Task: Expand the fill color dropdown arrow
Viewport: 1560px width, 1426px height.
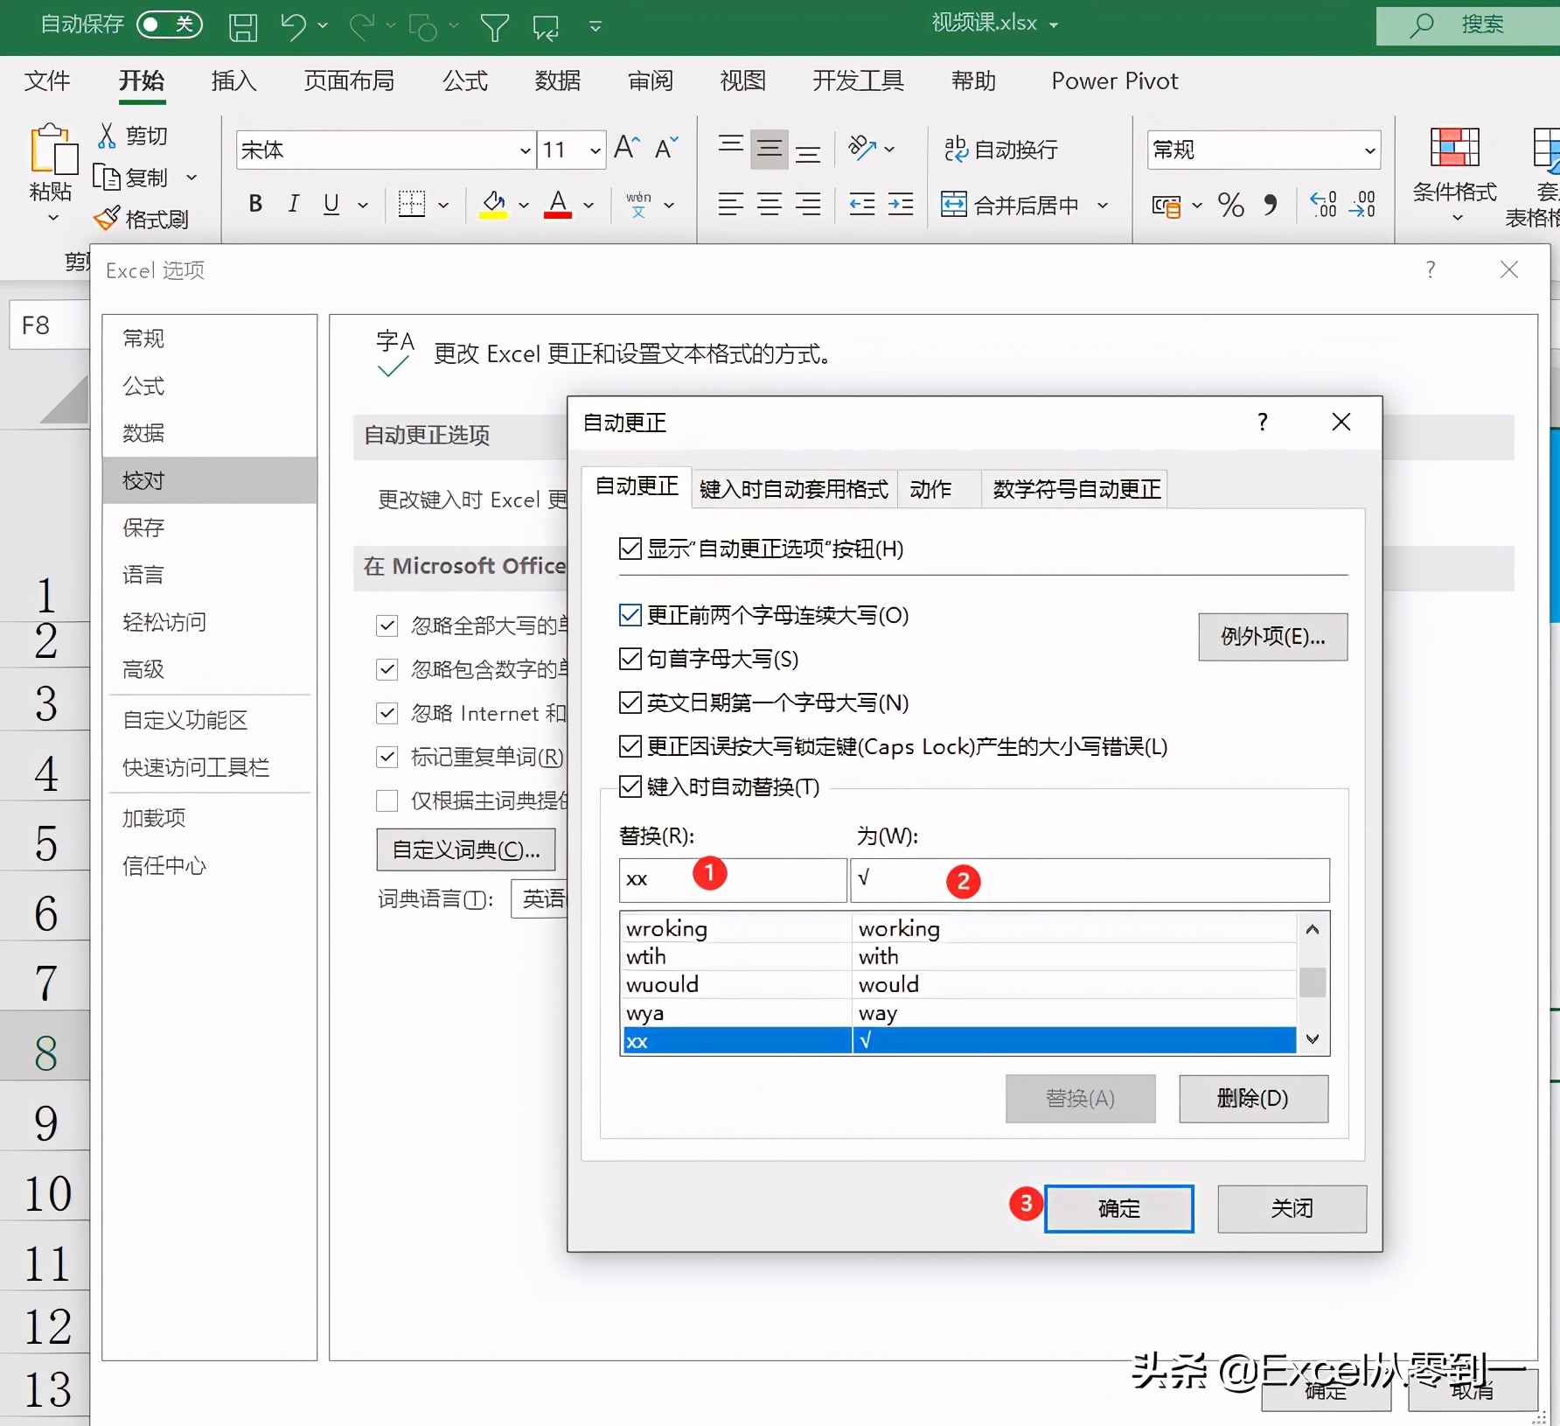Action: tap(524, 206)
